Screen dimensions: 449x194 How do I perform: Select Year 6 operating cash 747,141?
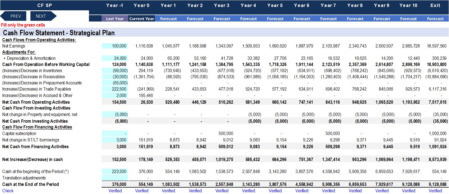pyautogui.click(x=306, y=102)
